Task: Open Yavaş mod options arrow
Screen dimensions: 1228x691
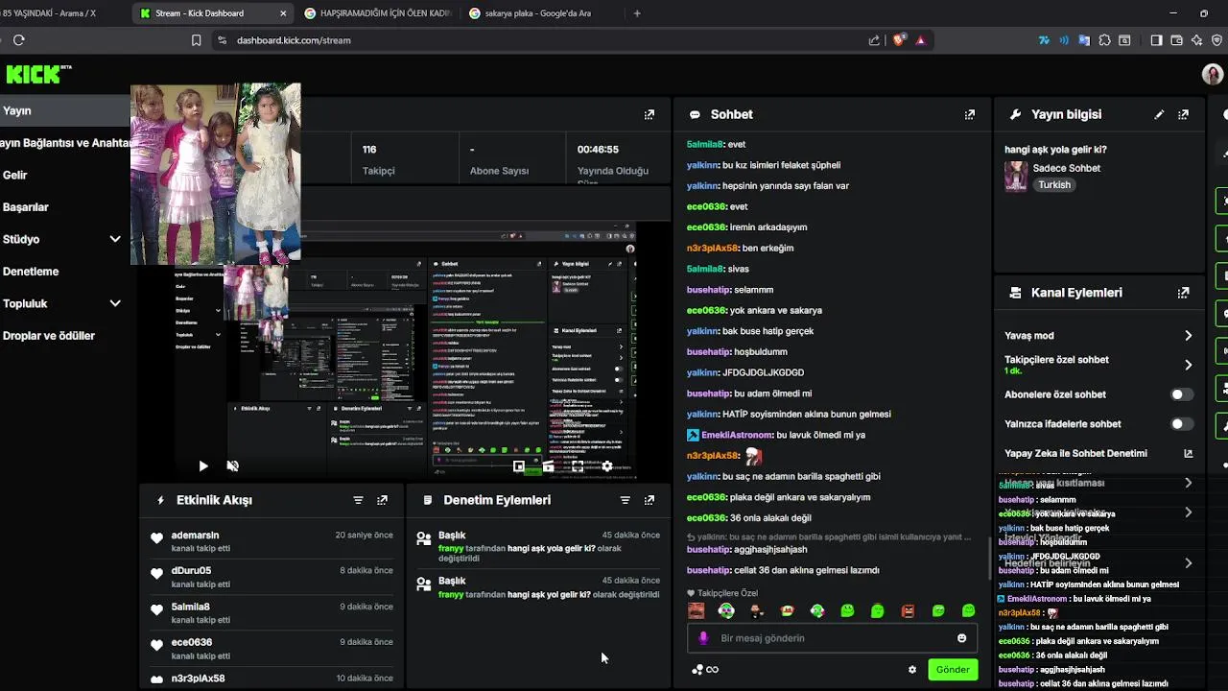Action: tap(1188, 336)
